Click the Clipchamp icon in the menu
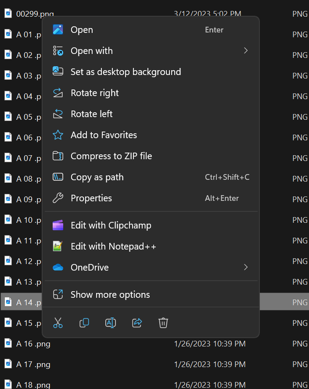This screenshot has width=309, height=389. click(x=57, y=225)
